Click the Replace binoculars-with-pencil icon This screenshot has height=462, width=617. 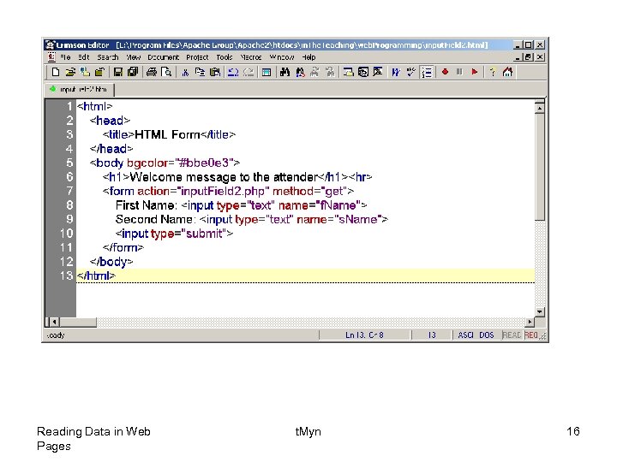(300, 72)
